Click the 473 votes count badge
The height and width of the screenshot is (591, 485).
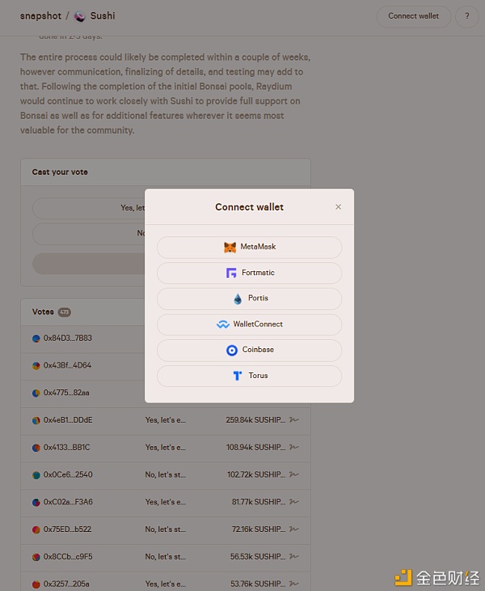[x=65, y=312]
